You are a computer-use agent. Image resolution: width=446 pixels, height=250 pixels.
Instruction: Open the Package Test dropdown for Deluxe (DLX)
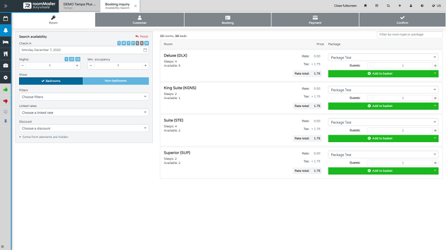[x=383, y=57]
